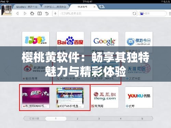This screenshot has height=128, width=171.
Task: Open the 新浪微博 weibo tile
Action: pos(36,70)
